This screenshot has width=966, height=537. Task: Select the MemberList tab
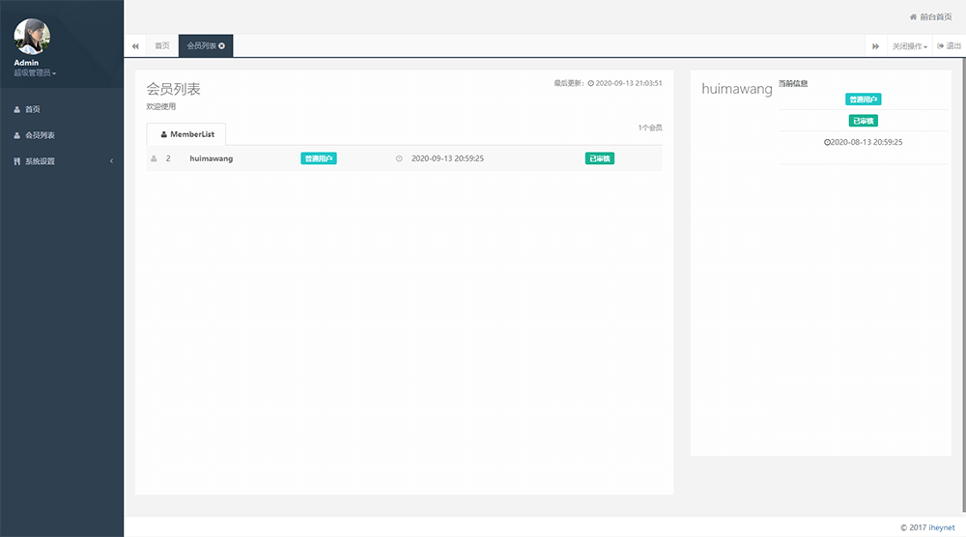(186, 134)
